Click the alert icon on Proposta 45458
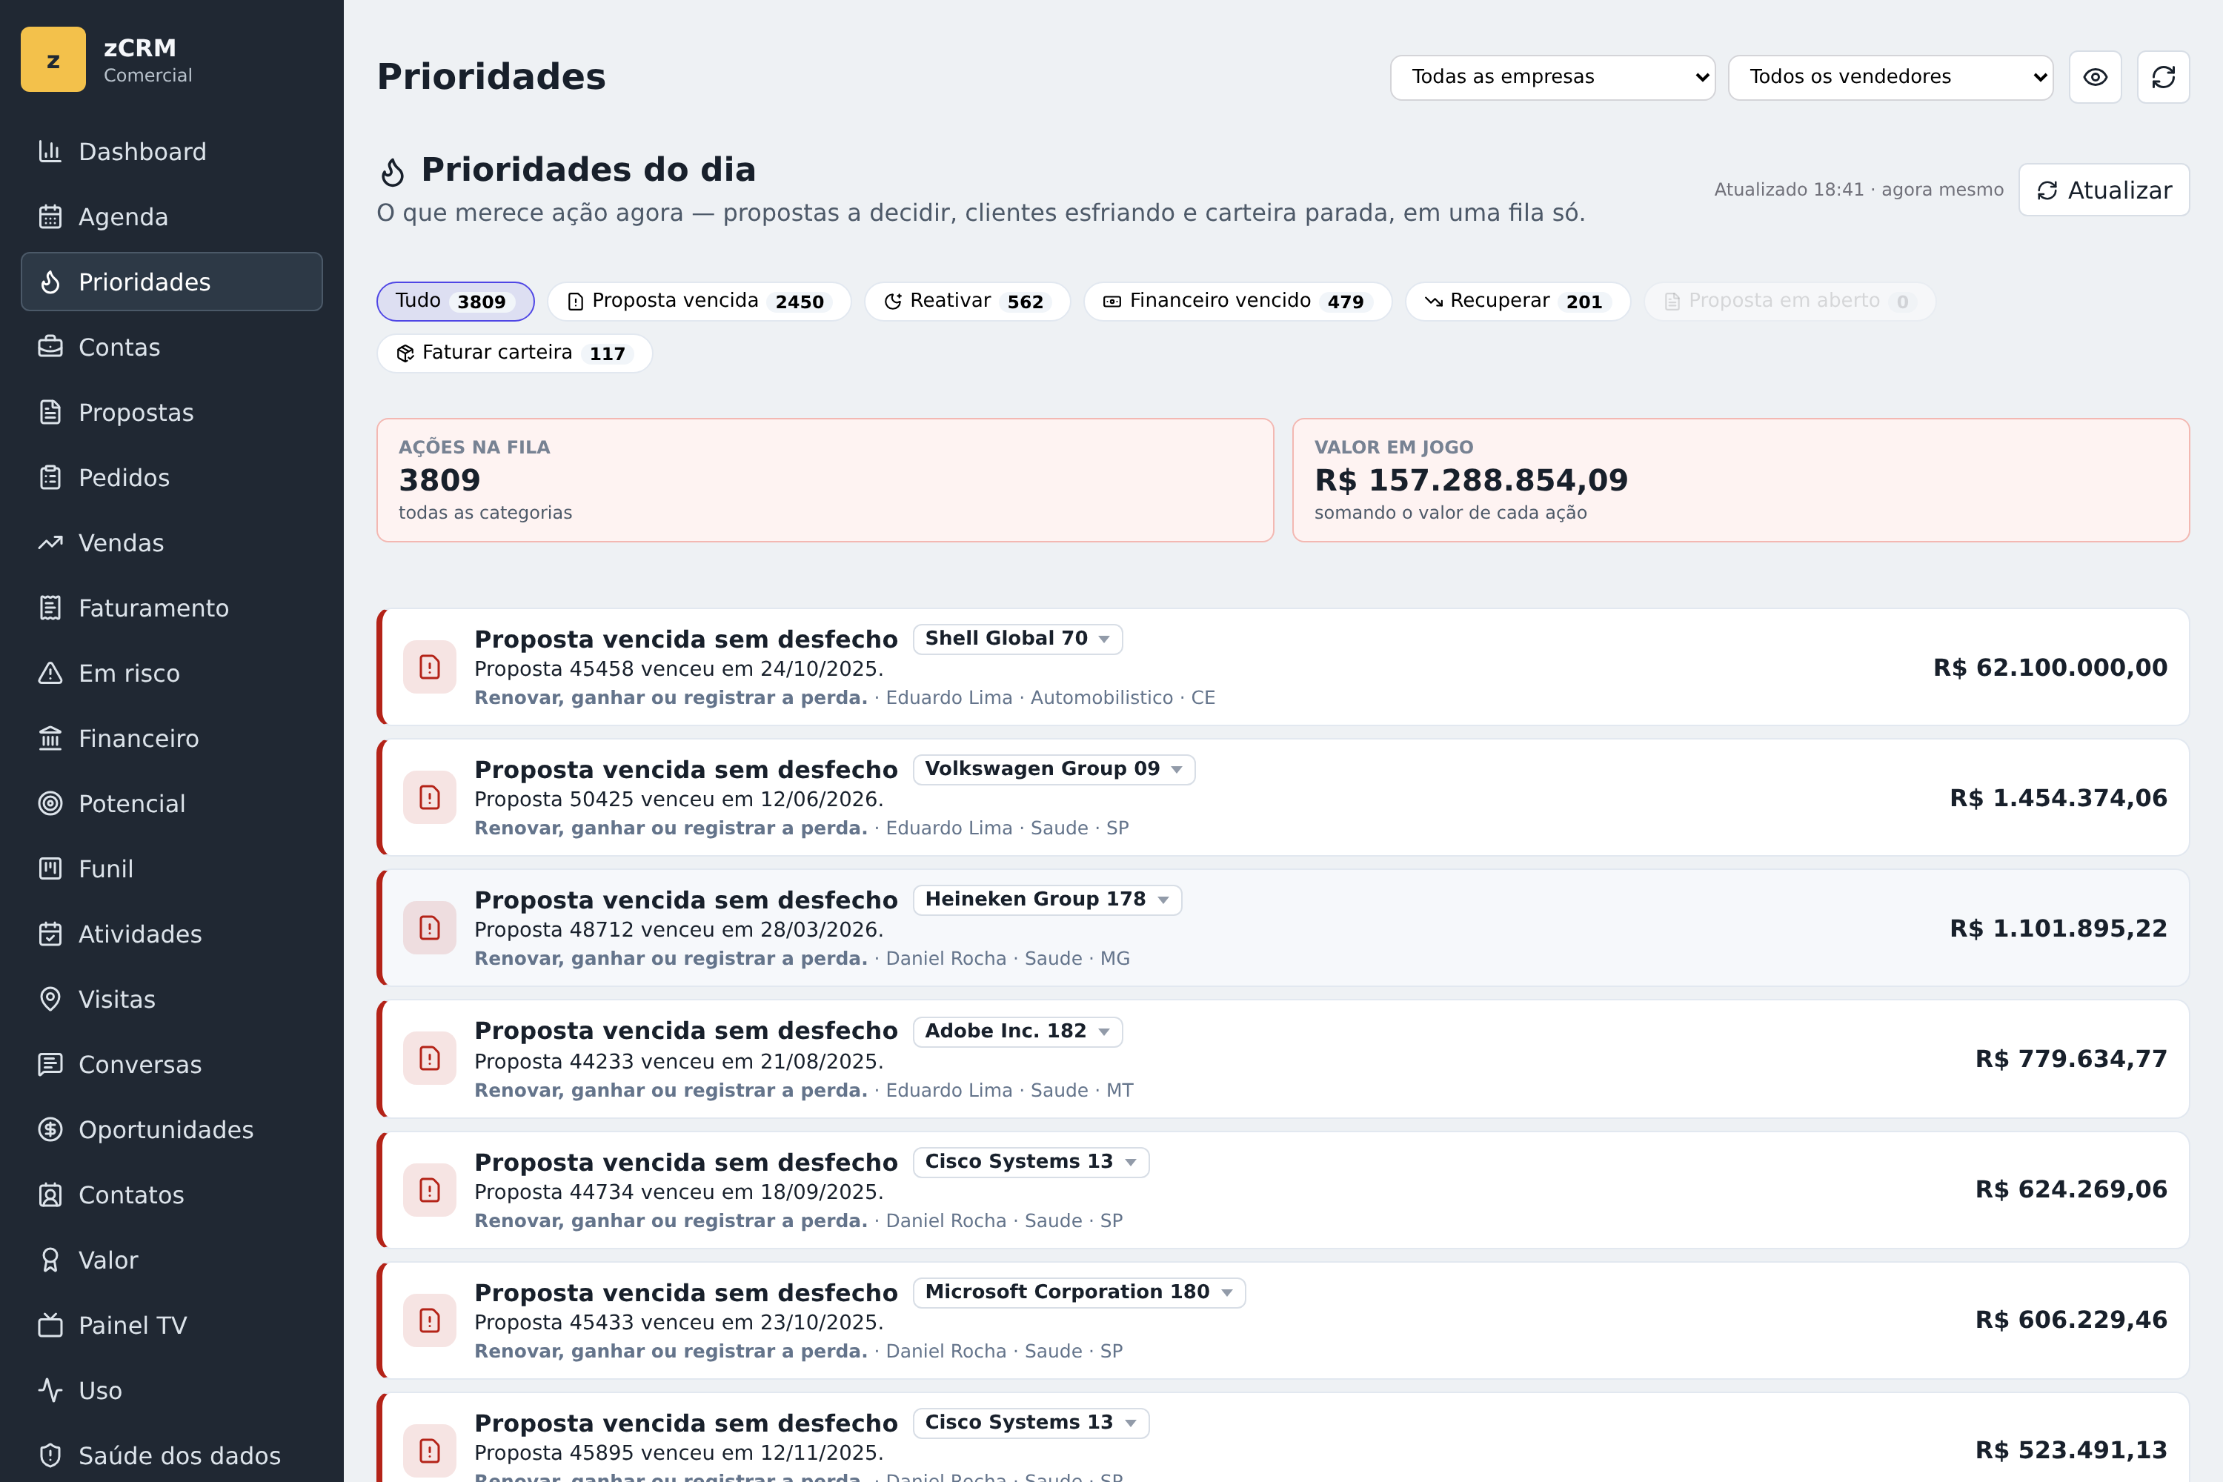This screenshot has height=1482, width=2223. 429,668
